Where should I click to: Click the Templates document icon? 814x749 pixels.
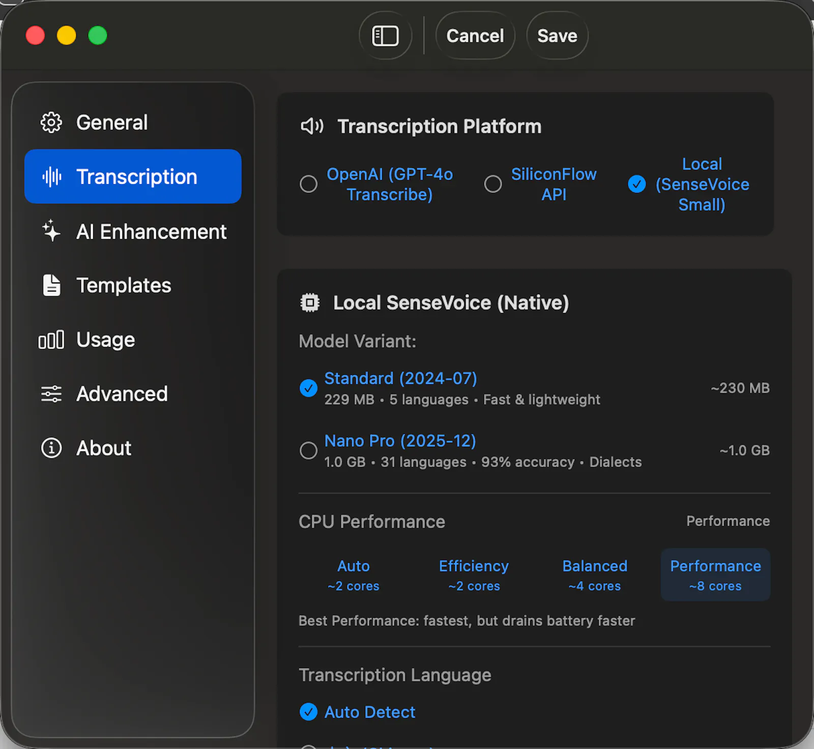(x=51, y=285)
